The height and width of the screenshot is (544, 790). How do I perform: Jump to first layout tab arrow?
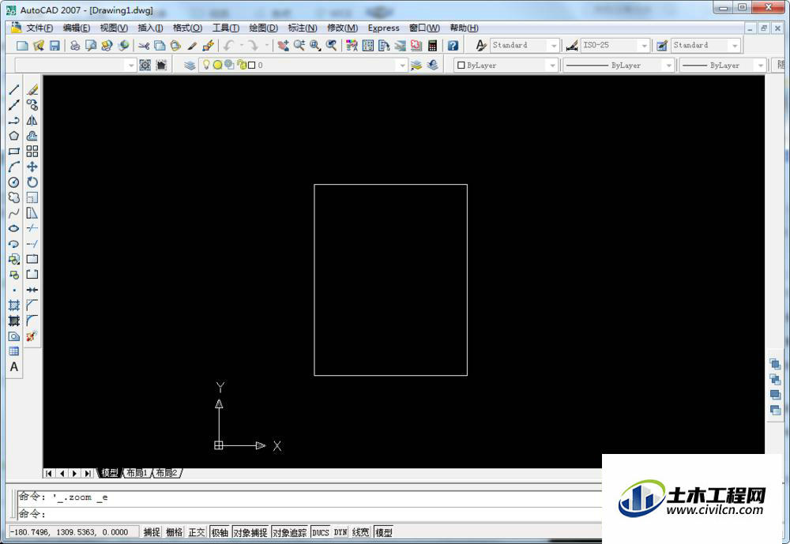[49, 474]
